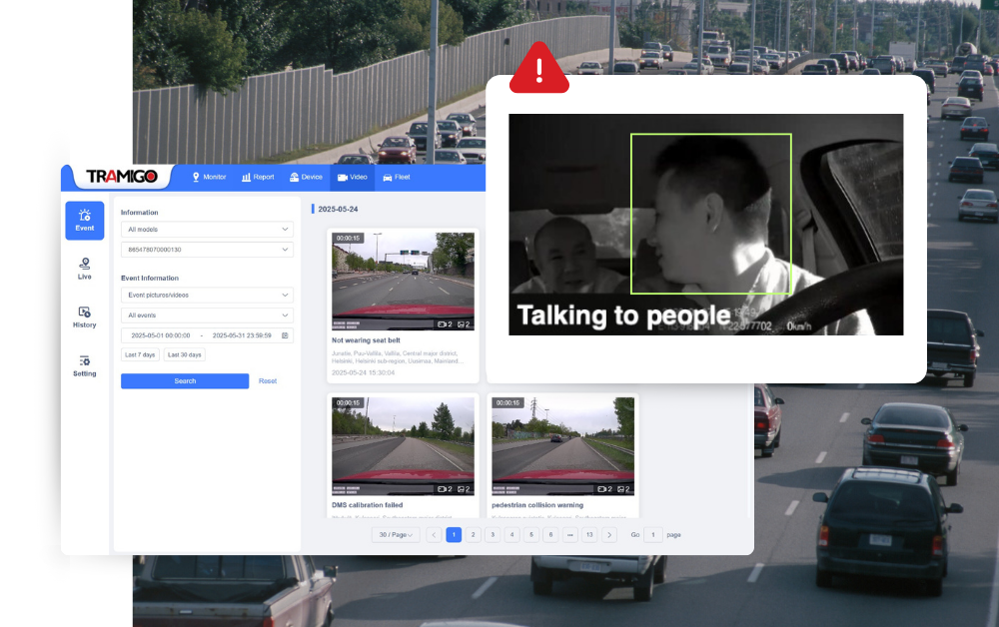Open the device ID 865478070000130 dropdown
The height and width of the screenshot is (627, 999).
[207, 250]
